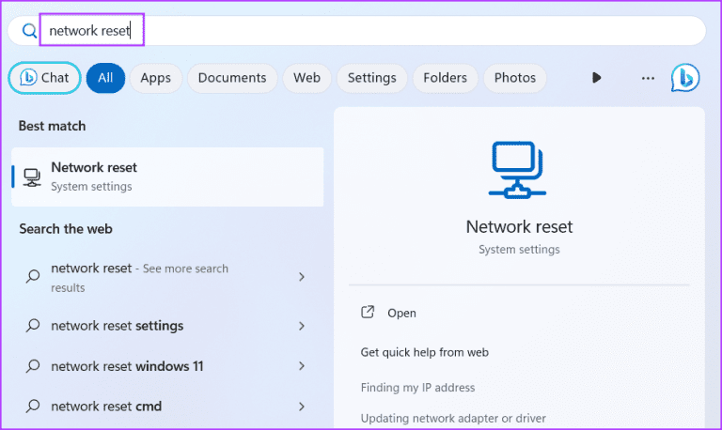Select the Photos filter tab
This screenshot has width=722, height=430.
click(515, 78)
